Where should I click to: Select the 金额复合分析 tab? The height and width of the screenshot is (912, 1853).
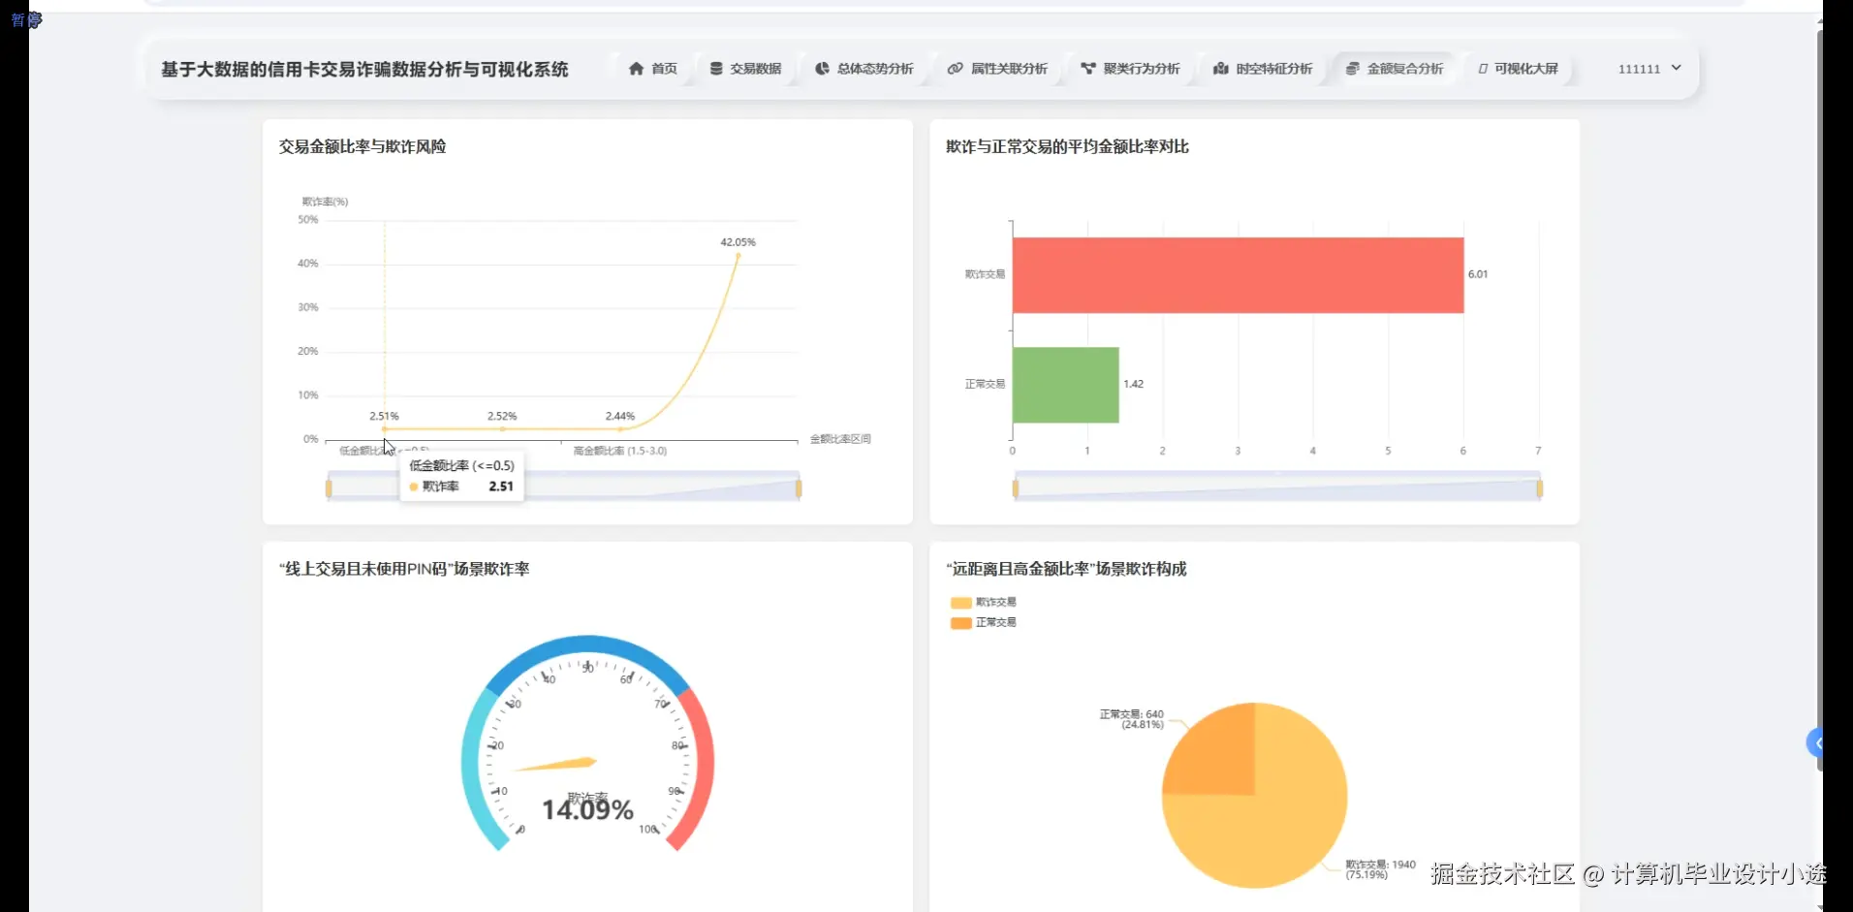[1396, 69]
